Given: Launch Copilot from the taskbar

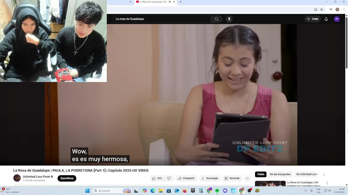Looking at the screenshot, I should (x=145, y=191).
